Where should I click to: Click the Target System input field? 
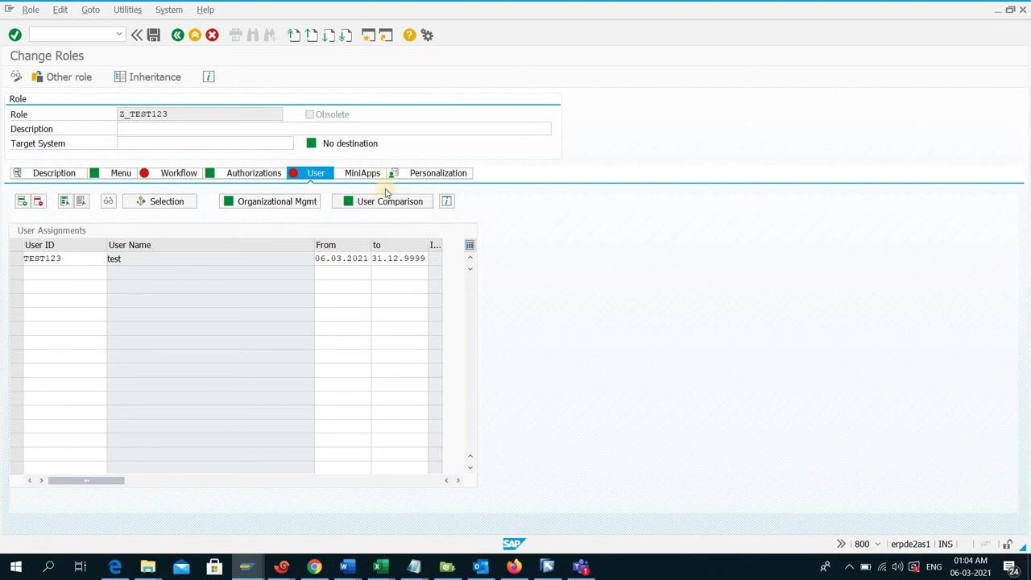point(205,143)
